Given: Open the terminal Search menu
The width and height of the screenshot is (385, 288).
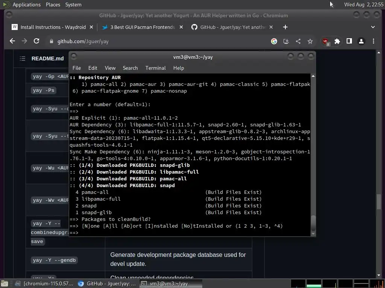Looking at the screenshot, I should 130,68.
